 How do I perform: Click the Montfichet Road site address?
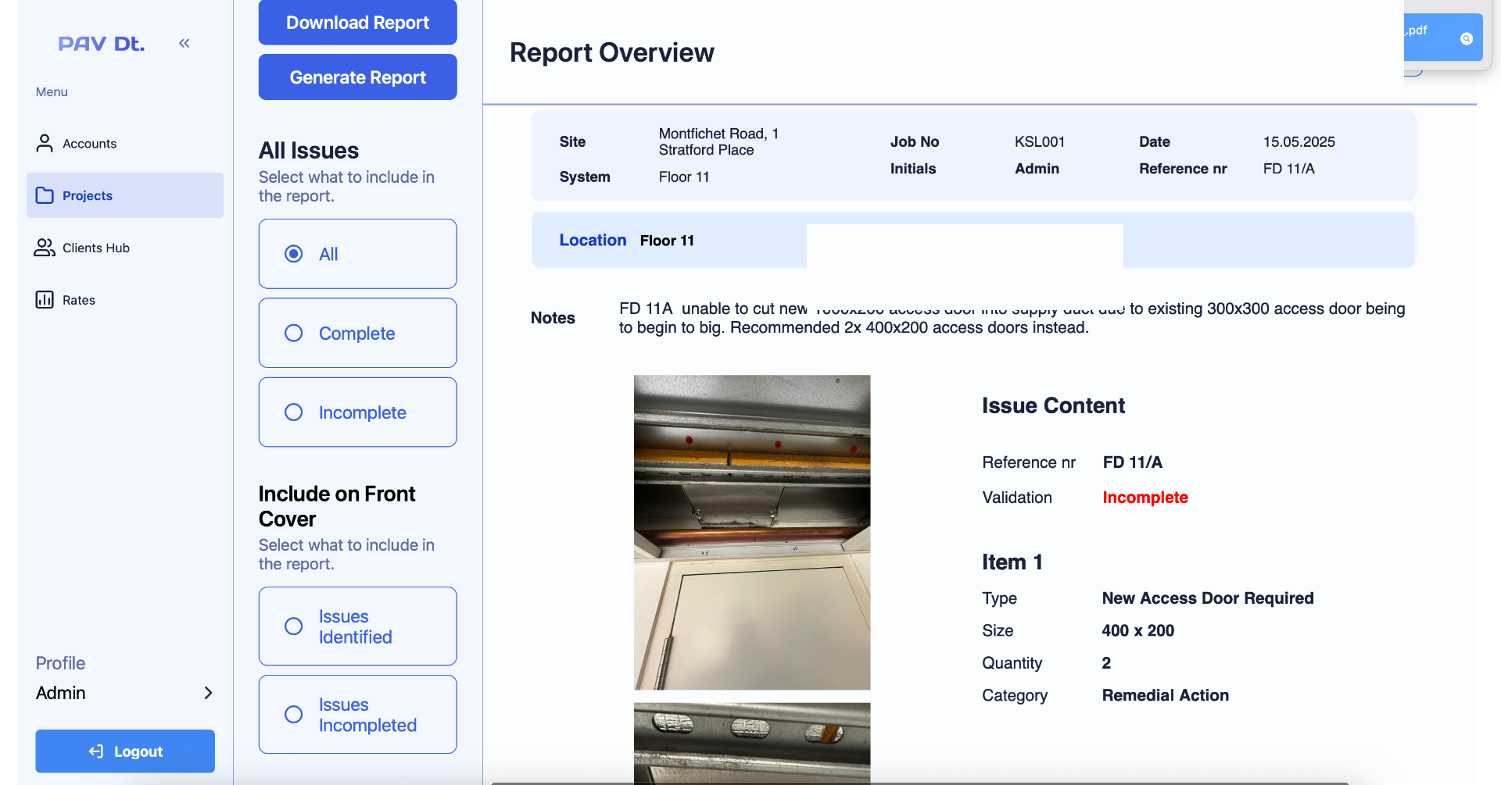tap(718, 141)
